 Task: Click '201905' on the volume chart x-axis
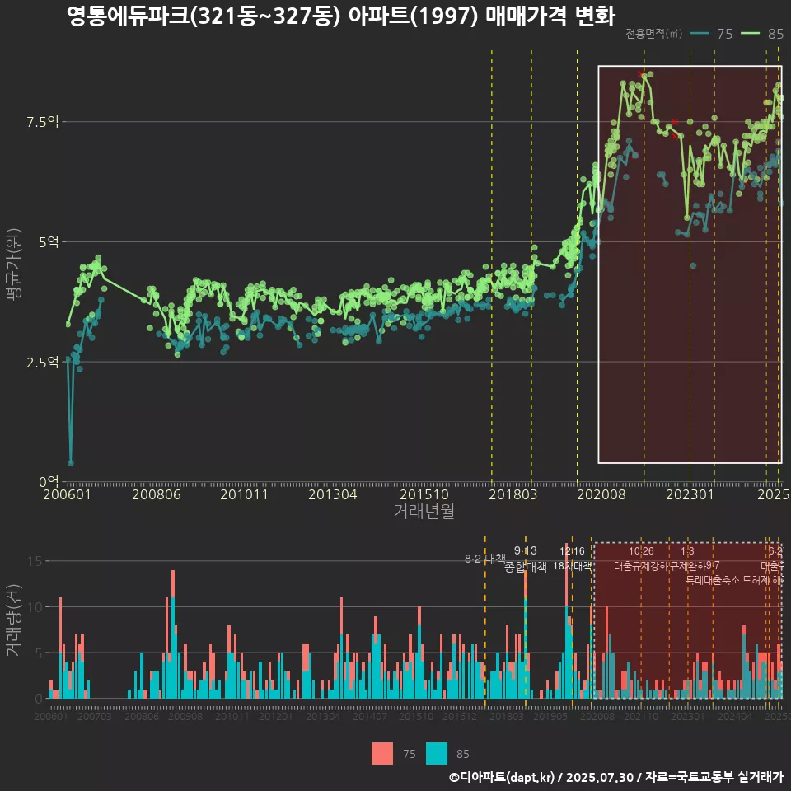tap(550, 716)
